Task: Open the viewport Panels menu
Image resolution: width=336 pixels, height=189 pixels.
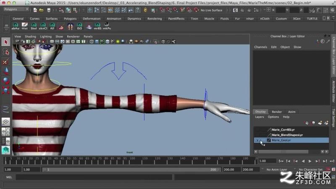Action: [x=88, y=37]
